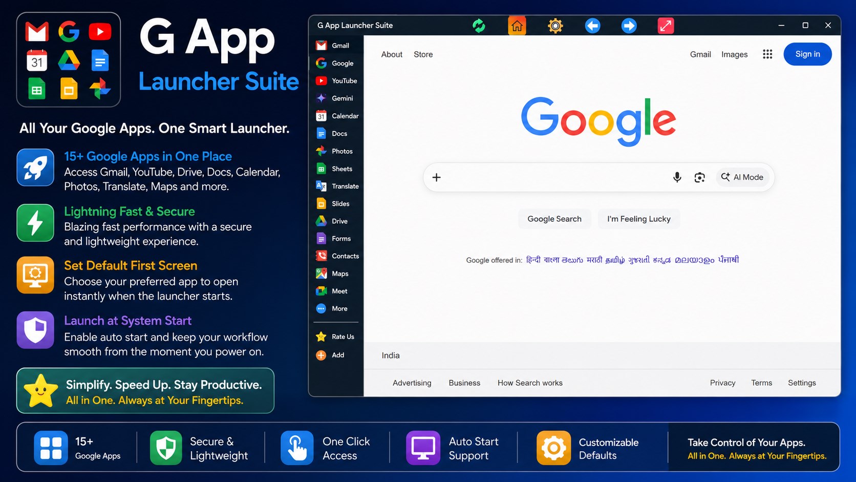Viewport: 856px width, 482px height.
Task: Search by image with the camera lens icon
Action: [x=699, y=177]
